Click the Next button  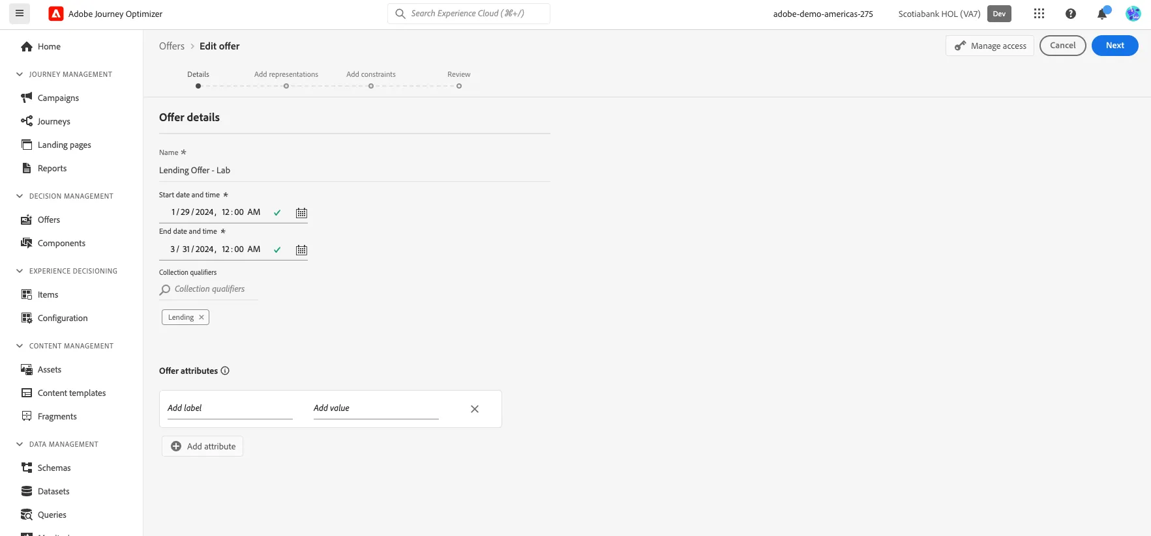(x=1115, y=46)
